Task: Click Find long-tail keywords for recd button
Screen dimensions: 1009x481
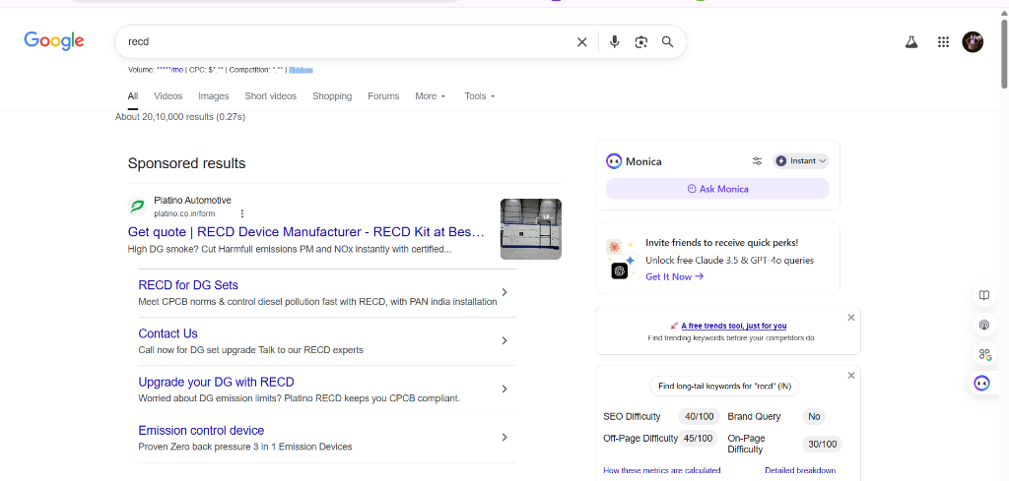Action: (x=724, y=386)
